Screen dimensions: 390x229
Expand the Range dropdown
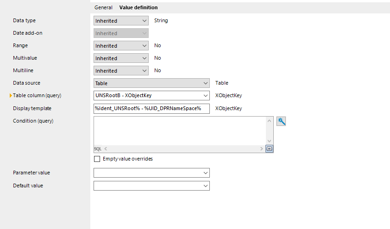click(x=121, y=46)
